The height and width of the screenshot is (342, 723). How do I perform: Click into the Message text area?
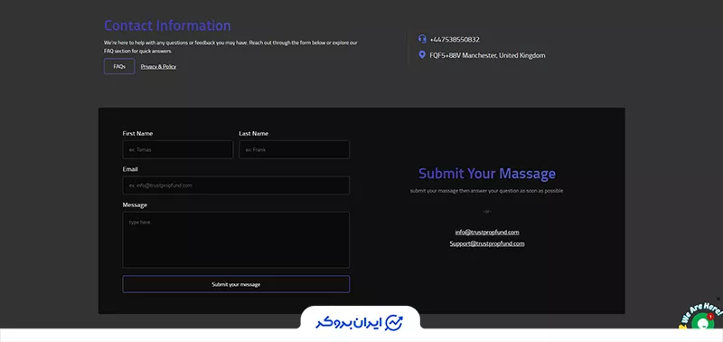coord(236,240)
